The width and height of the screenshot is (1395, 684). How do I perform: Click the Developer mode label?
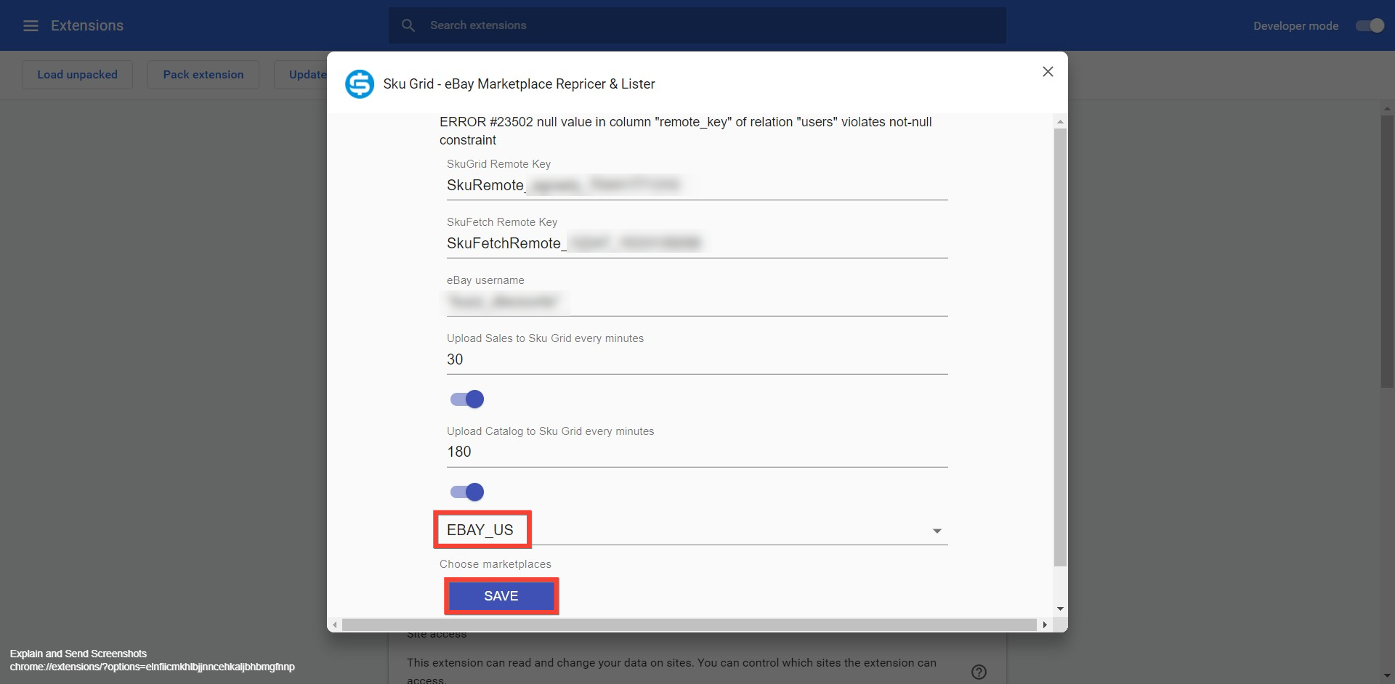(x=1295, y=26)
